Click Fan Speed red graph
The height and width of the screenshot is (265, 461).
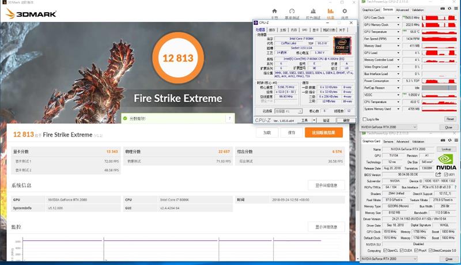(439, 39)
